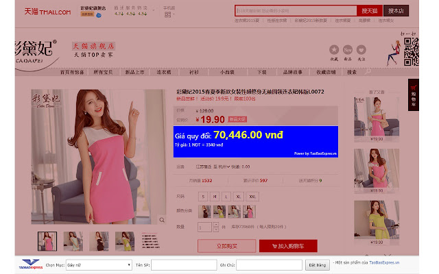Viewport: 439px width, 274px height.
Task: Open the 品牌故事 nav tab
Action: 293,72
